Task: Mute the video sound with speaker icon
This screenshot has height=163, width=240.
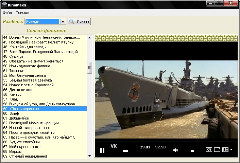Action: 175,150
